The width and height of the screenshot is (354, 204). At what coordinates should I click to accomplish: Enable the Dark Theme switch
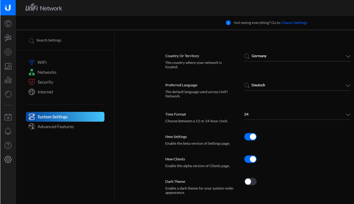pyautogui.click(x=250, y=182)
